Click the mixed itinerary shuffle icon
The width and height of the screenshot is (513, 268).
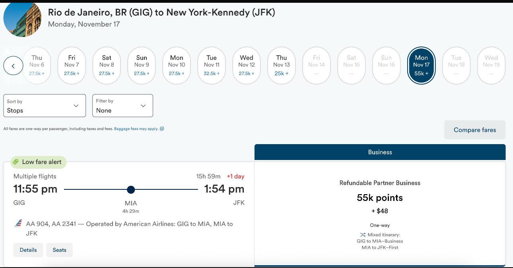[362, 235]
